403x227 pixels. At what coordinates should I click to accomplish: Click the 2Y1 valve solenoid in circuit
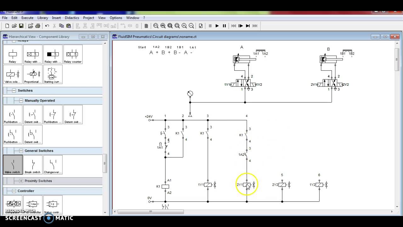(247, 185)
